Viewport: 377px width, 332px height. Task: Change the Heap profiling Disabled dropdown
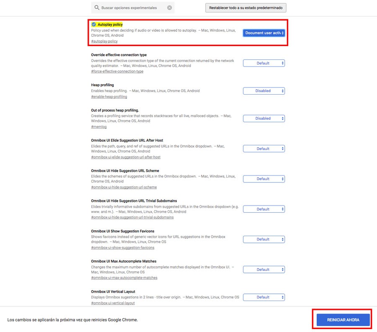[x=264, y=91]
